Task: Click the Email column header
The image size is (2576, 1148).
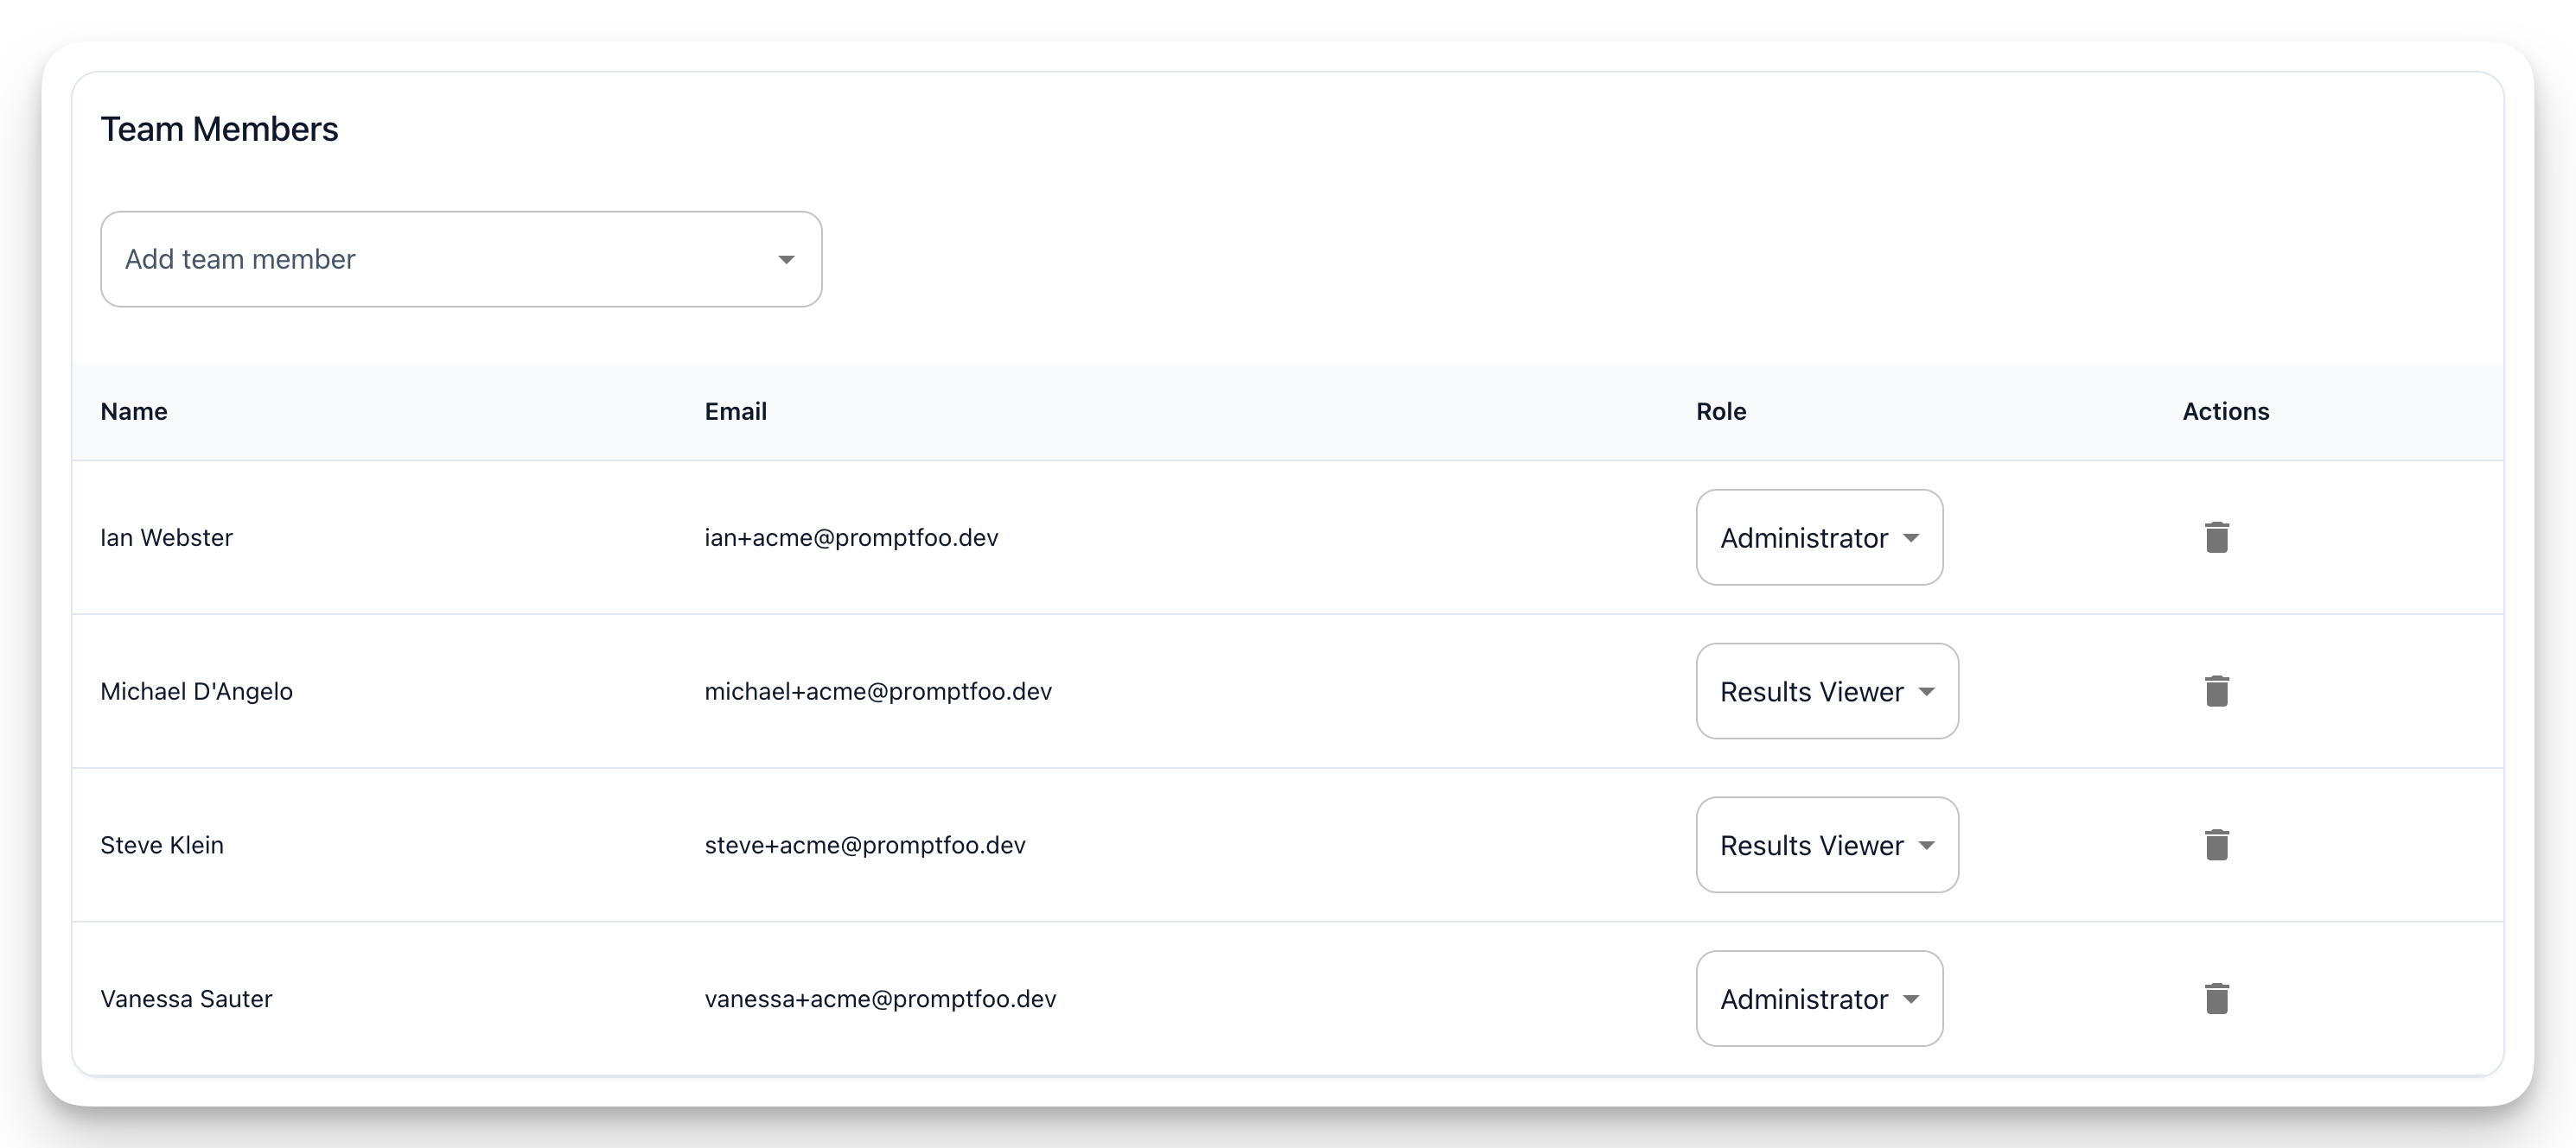Action: coord(735,412)
